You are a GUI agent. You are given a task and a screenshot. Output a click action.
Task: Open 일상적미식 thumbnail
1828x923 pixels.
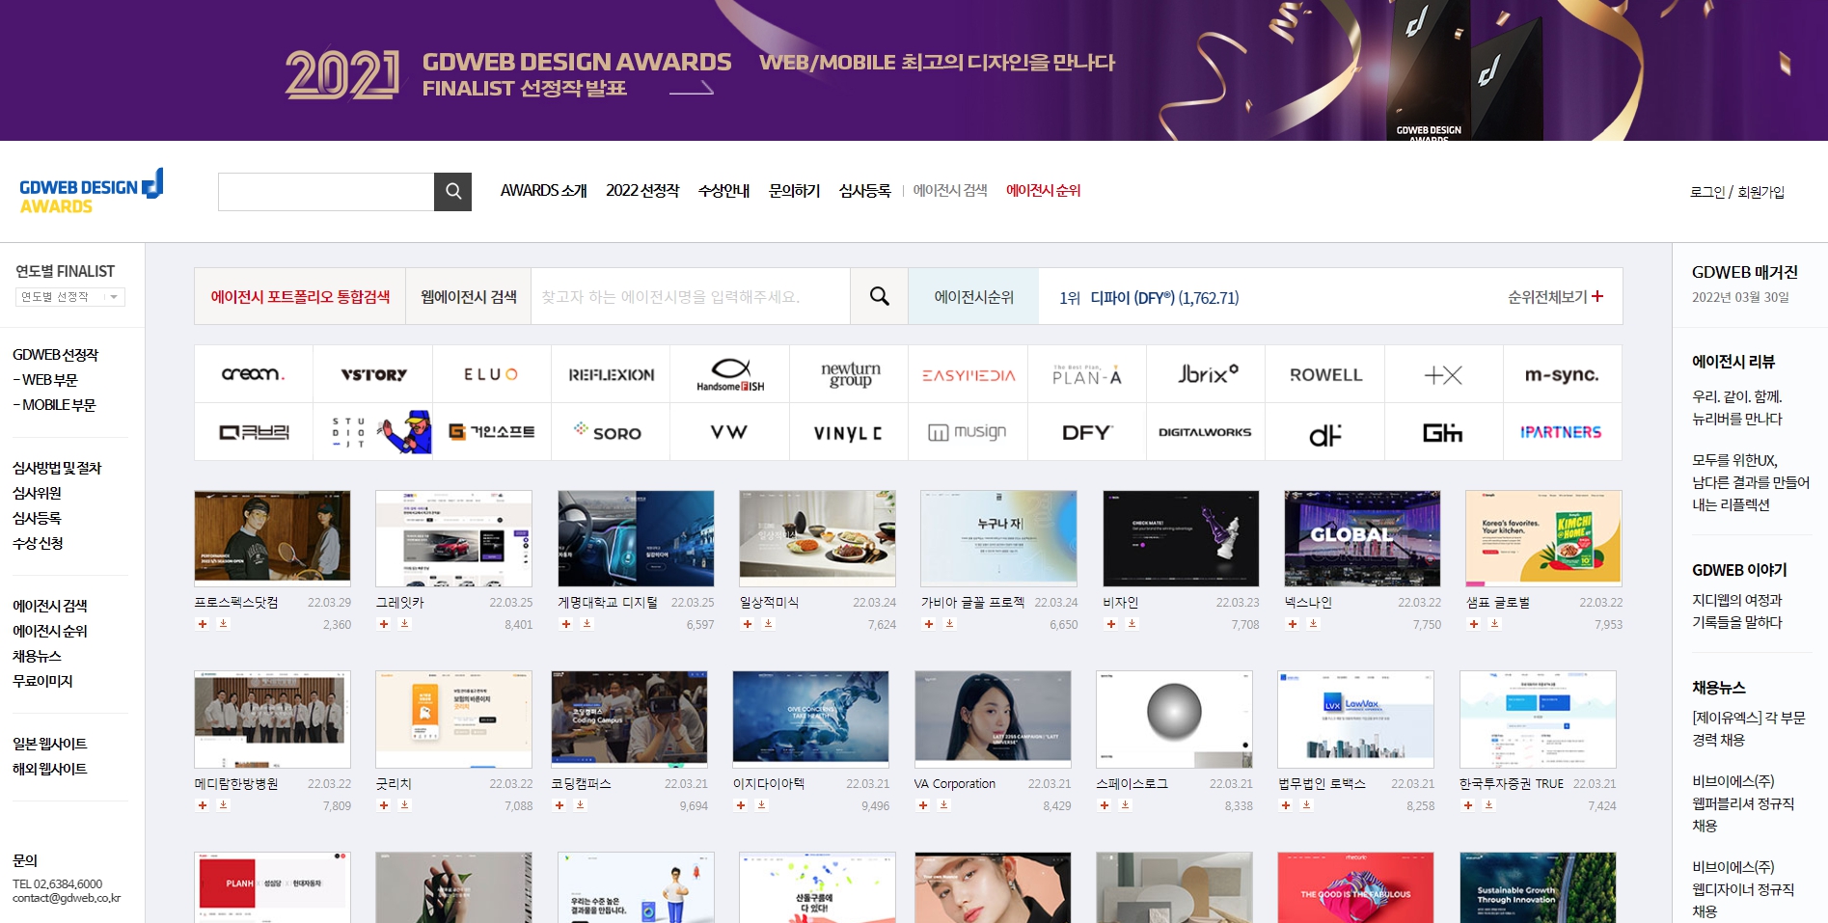[x=817, y=538]
